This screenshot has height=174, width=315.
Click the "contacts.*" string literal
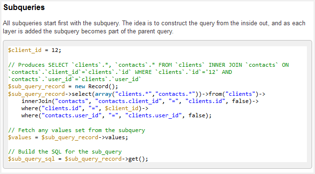(x=175, y=94)
